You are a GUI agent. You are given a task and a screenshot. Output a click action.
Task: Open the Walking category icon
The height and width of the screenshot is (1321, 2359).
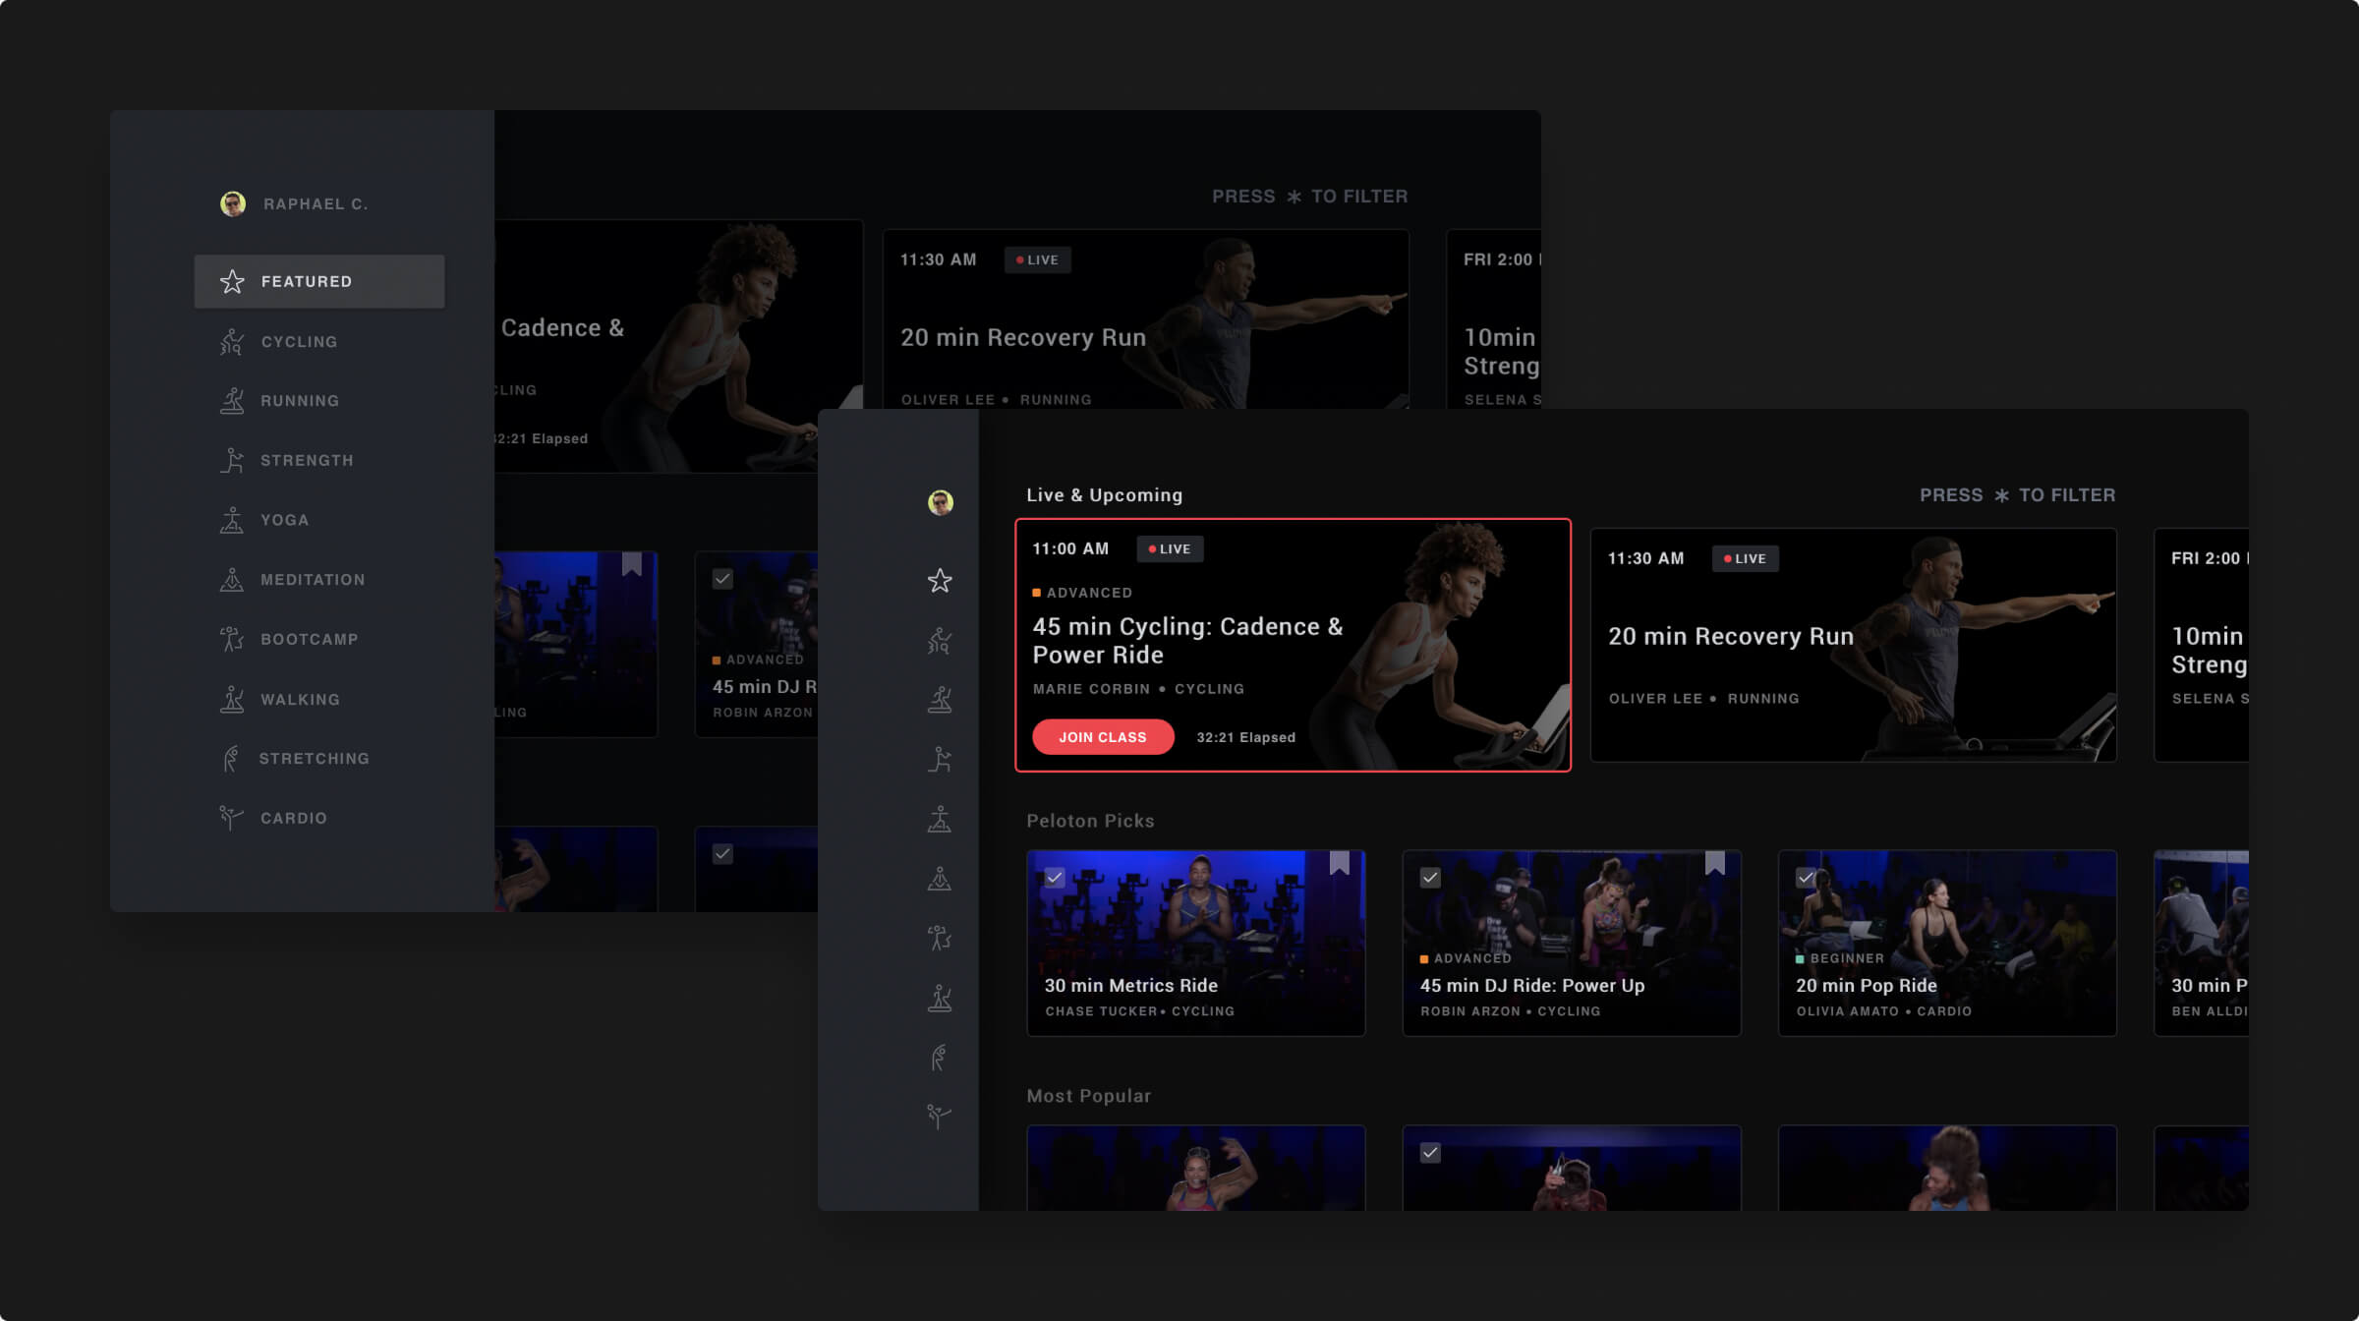tap(233, 698)
